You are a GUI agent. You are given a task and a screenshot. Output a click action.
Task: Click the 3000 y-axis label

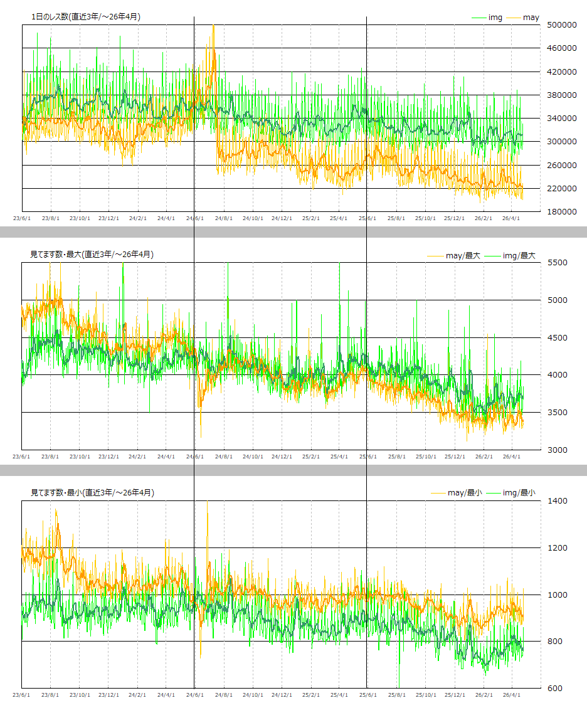point(557,450)
